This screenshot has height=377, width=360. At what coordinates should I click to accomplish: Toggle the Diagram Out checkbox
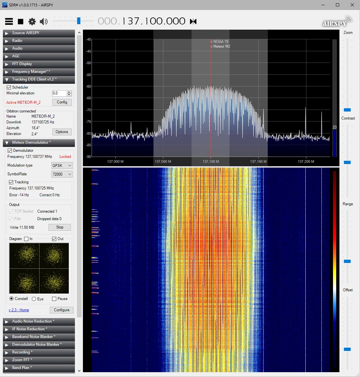pyautogui.click(x=54, y=239)
